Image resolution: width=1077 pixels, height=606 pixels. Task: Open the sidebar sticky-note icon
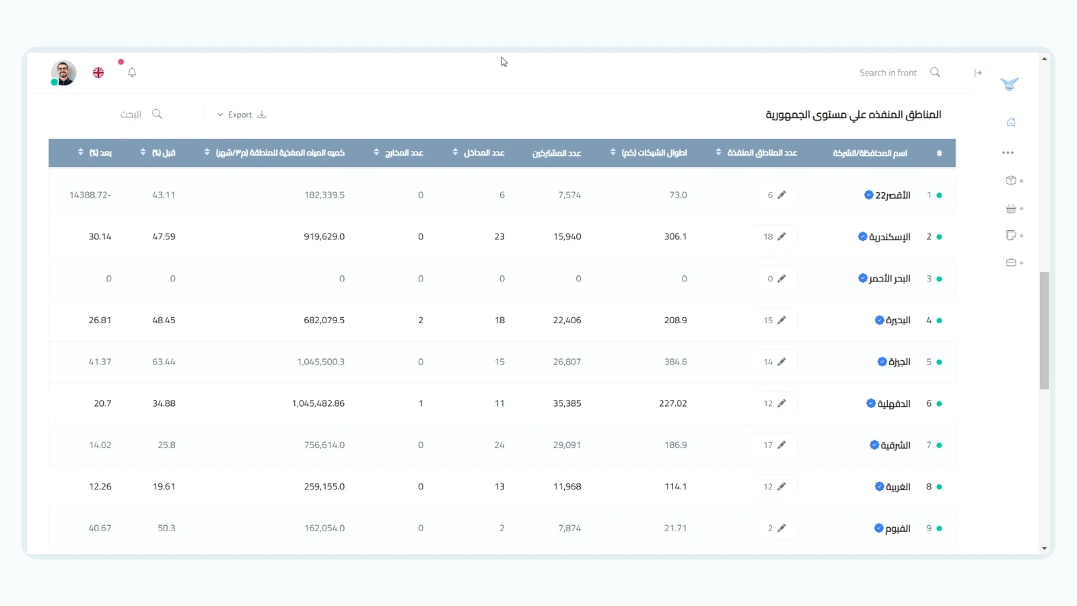[x=1011, y=236]
